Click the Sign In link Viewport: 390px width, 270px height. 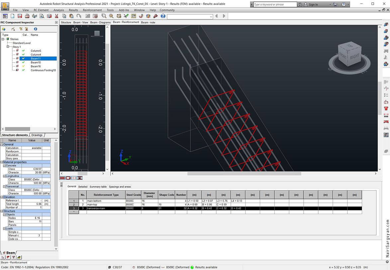tap(313, 4)
